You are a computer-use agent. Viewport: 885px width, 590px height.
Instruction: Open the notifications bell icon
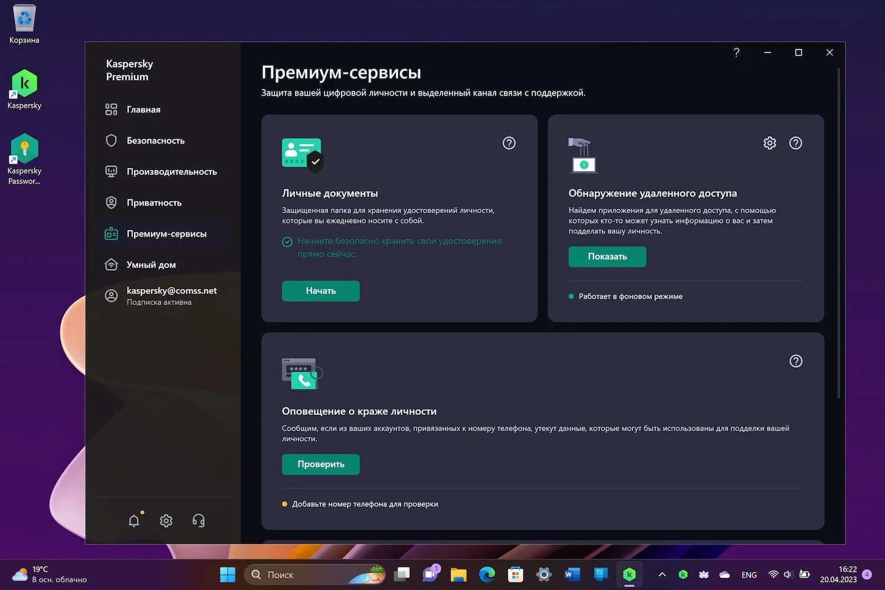pos(134,520)
